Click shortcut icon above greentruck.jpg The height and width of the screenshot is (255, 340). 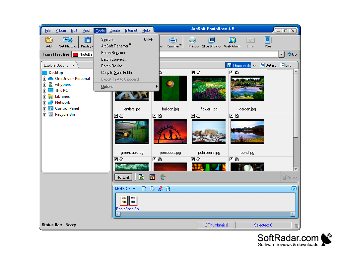(x=116, y=116)
